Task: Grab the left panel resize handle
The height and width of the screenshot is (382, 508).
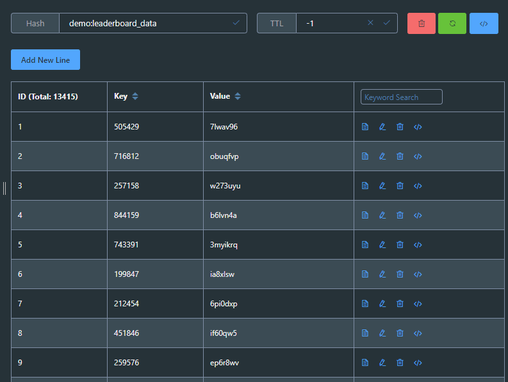Action: (4, 188)
